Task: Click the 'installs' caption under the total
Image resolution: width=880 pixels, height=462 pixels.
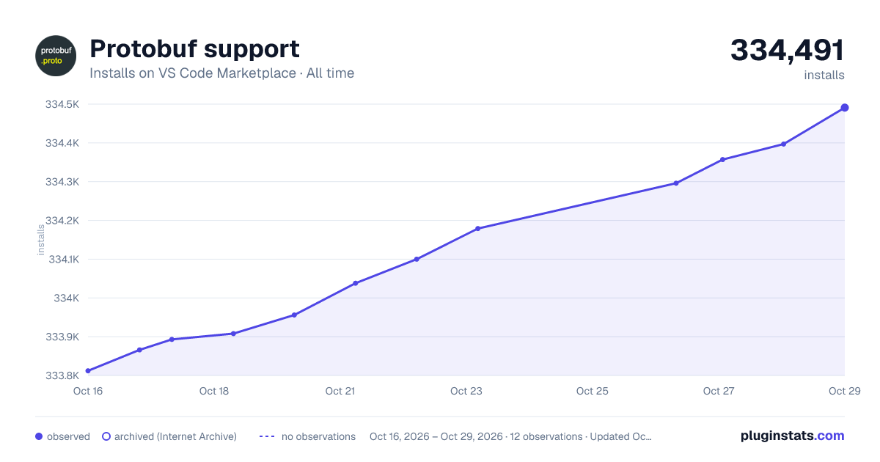Action: (824, 75)
